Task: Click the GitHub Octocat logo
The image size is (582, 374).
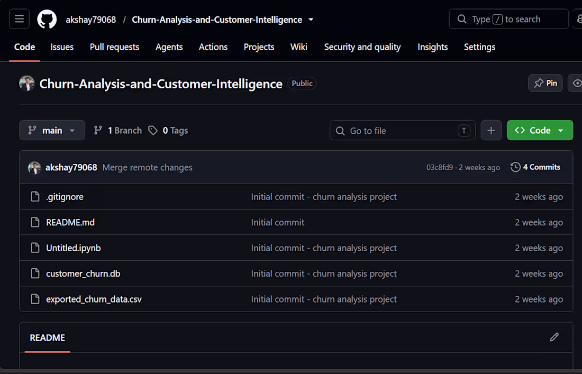Action: (x=47, y=19)
